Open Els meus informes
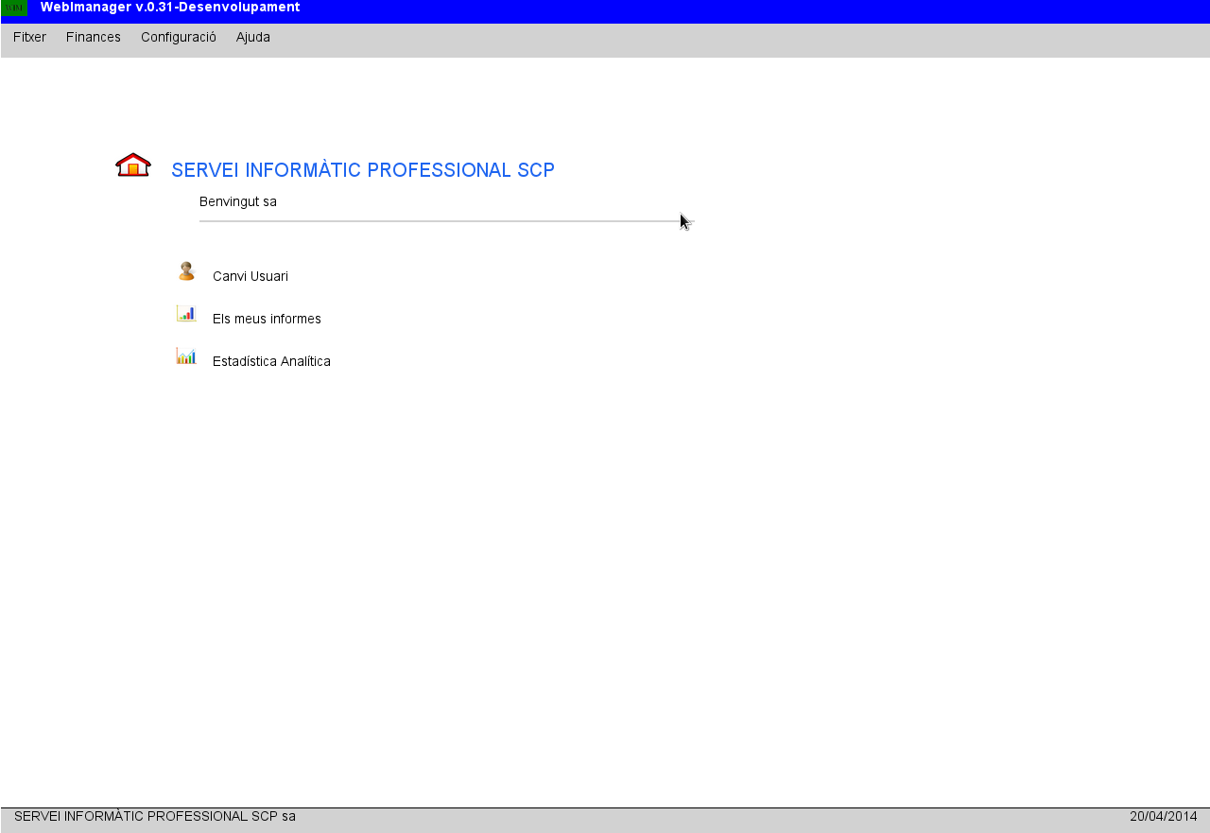Screen dimensions: 1210x833 pyautogui.click(x=267, y=319)
